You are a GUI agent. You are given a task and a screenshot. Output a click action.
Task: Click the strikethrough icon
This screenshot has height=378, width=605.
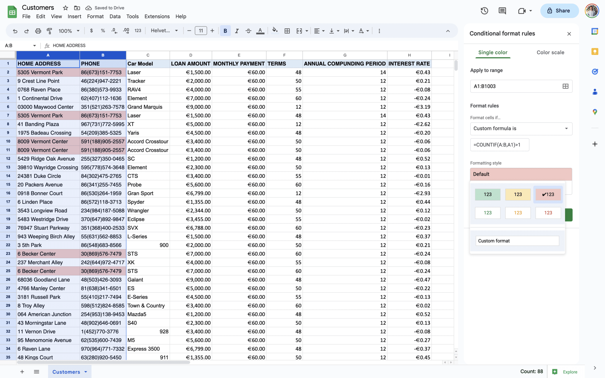point(248,31)
